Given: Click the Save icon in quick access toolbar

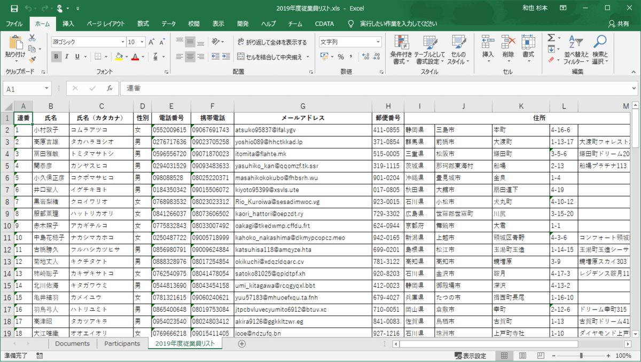Looking at the screenshot, I should coord(14,9).
